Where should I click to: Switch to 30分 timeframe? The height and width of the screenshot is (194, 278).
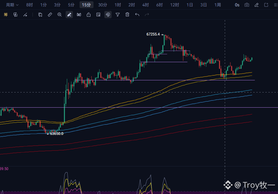(x=103, y=5)
